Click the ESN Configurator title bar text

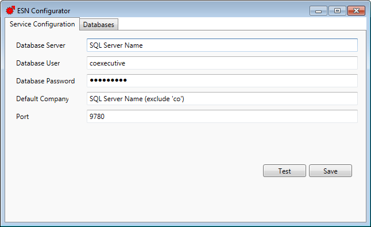coord(44,11)
